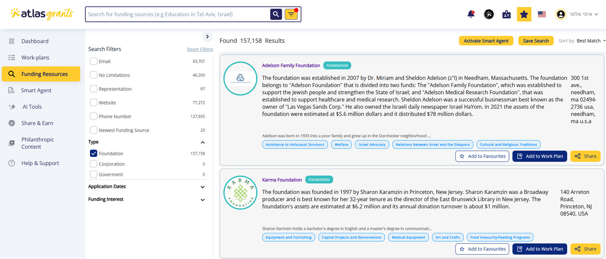Screen dimensions: 606x259
Task: Add Adelson Family Foundation to Favourites
Action: 482,156
